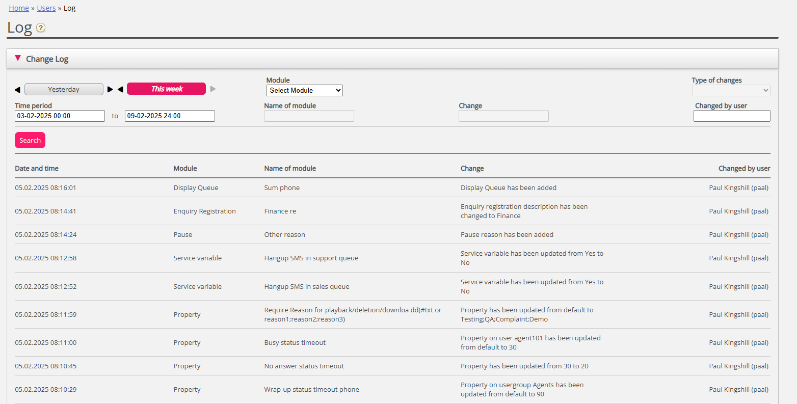Viewport: 797px width, 404px height.
Task: Click previous day arrow left of Yesterday
Action: (17, 90)
